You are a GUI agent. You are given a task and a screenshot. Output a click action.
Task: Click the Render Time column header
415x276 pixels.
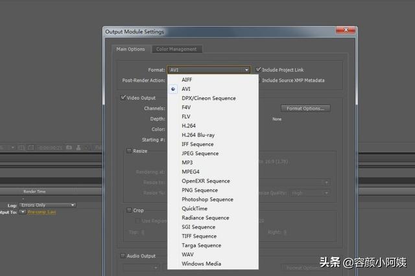pos(34,192)
